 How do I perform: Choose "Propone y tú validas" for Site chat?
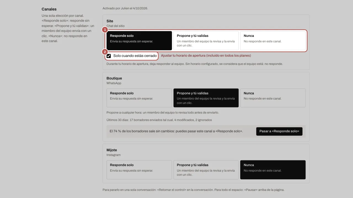(x=206, y=41)
